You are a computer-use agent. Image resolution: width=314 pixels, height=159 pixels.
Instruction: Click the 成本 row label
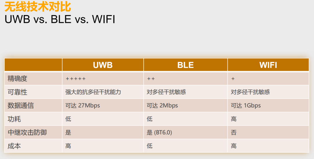coord(14,146)
